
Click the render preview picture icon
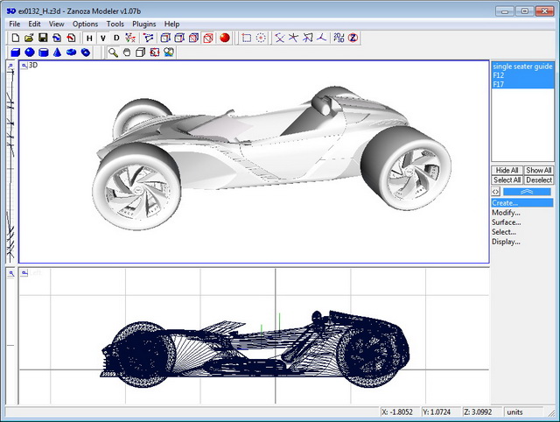coord(169,53)
